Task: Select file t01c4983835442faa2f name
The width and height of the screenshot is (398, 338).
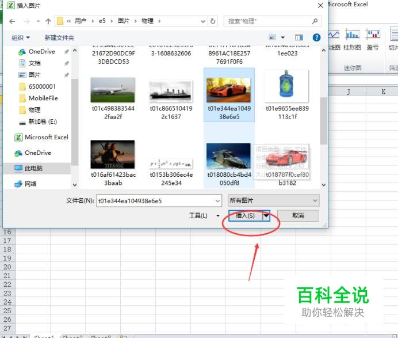Action: tap(113, 113)
